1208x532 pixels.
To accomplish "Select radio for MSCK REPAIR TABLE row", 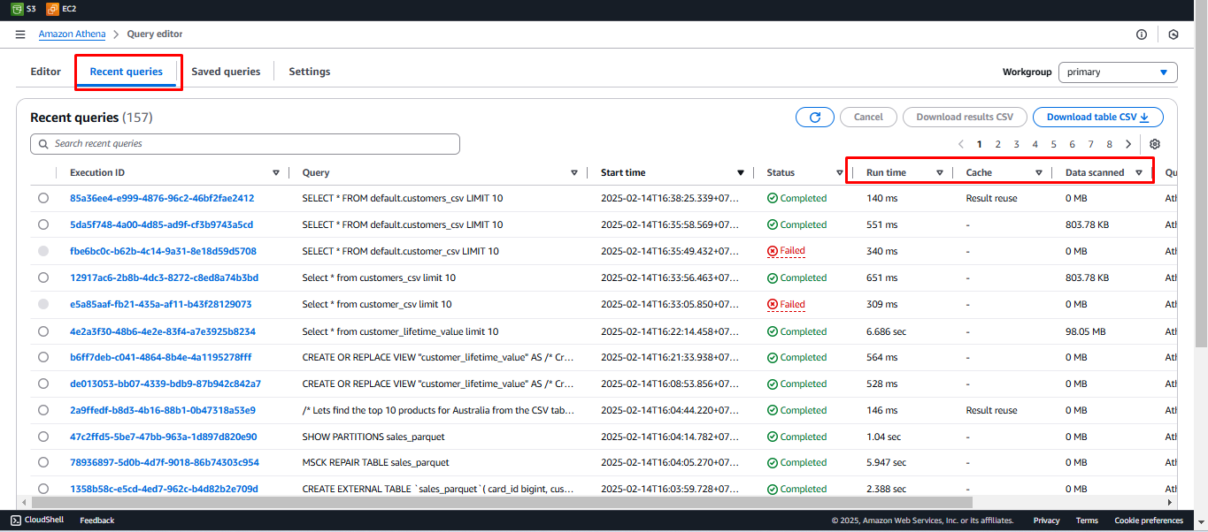I will pyautogui.click(x=43, y=463).
